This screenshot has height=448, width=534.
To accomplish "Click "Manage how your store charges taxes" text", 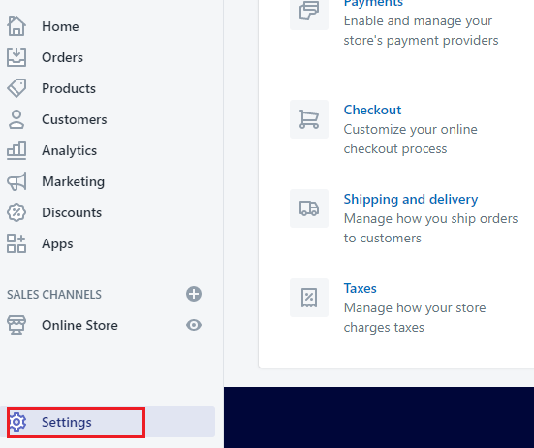I will tap(415, 317).
